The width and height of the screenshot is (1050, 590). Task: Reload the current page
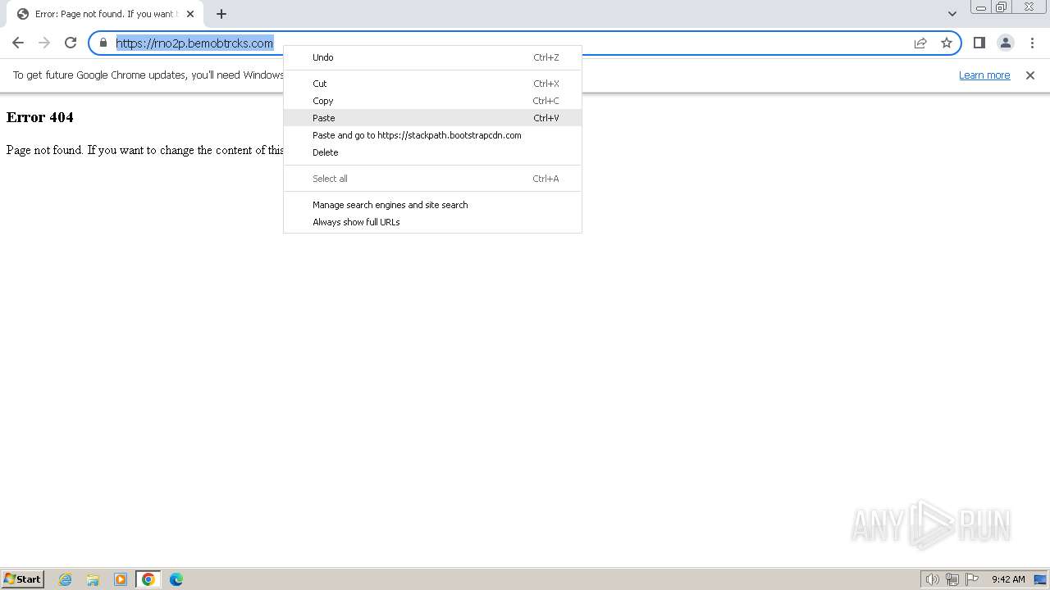[71, 43]
